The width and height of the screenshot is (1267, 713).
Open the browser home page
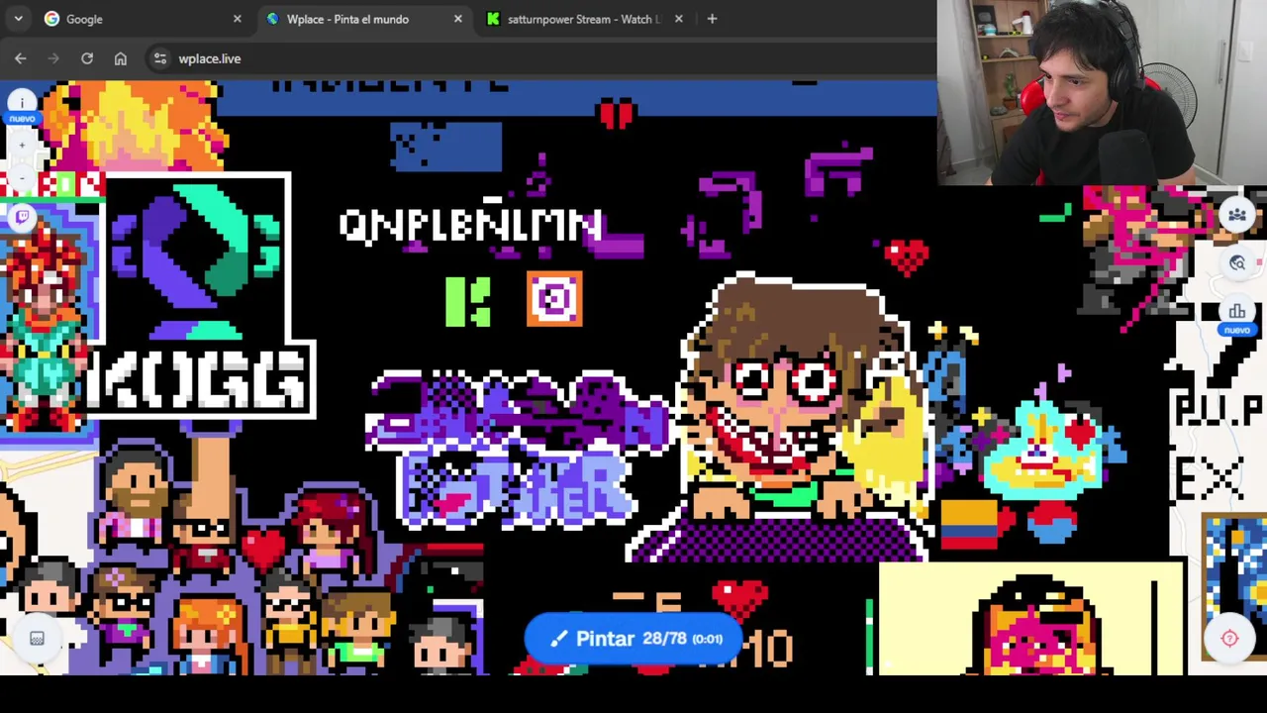(x=121, y=58)
